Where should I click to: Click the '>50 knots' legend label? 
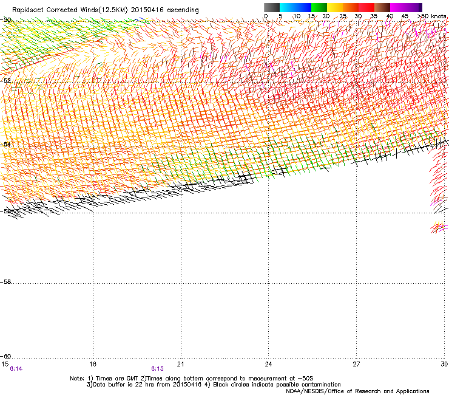coord(432,16)
